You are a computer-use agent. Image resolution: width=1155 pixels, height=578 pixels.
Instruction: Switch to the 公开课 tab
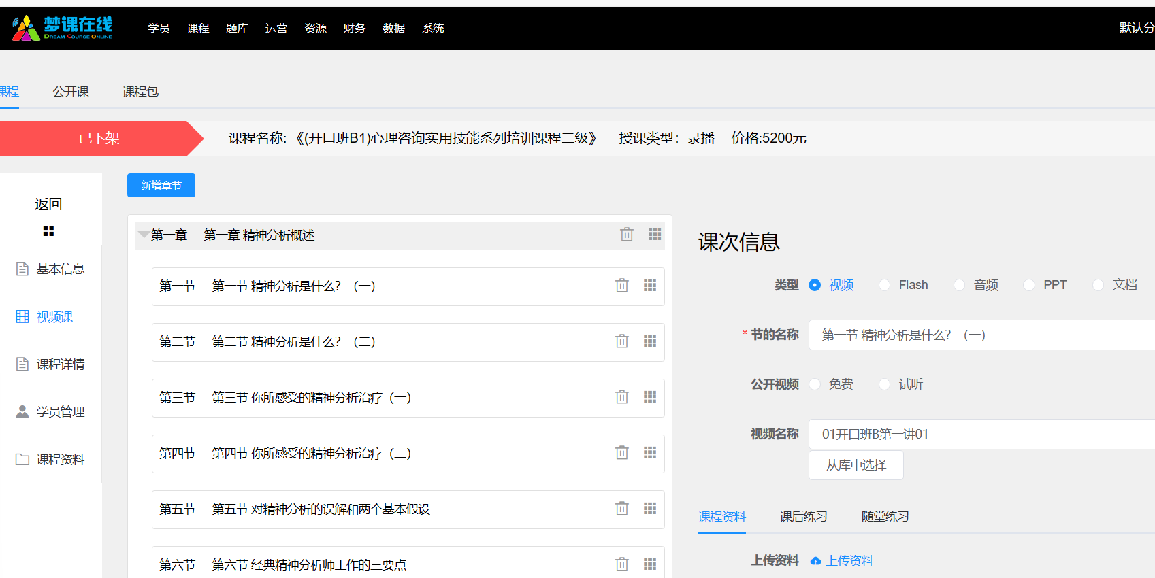point(71,91)
